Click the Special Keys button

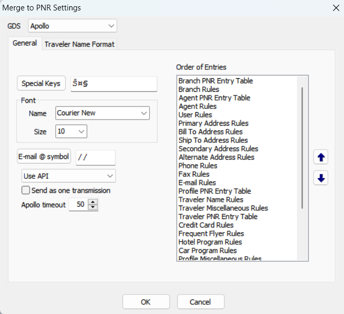[x=41, y=83]
